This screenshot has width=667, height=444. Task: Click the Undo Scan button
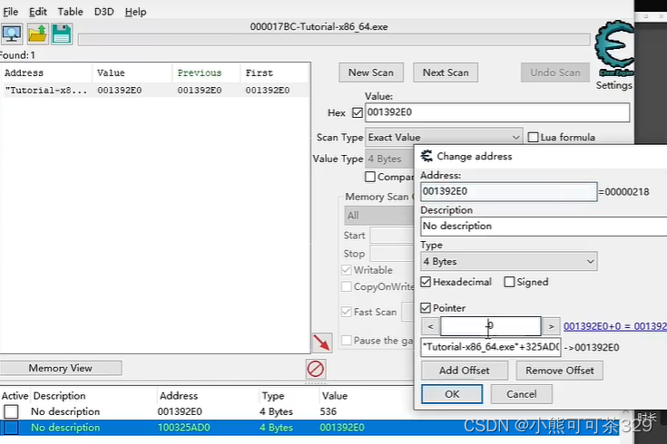555,72
